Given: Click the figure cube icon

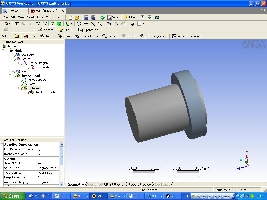Looking at the screenshot, I should pyautogui.click(x=149, y=17).
